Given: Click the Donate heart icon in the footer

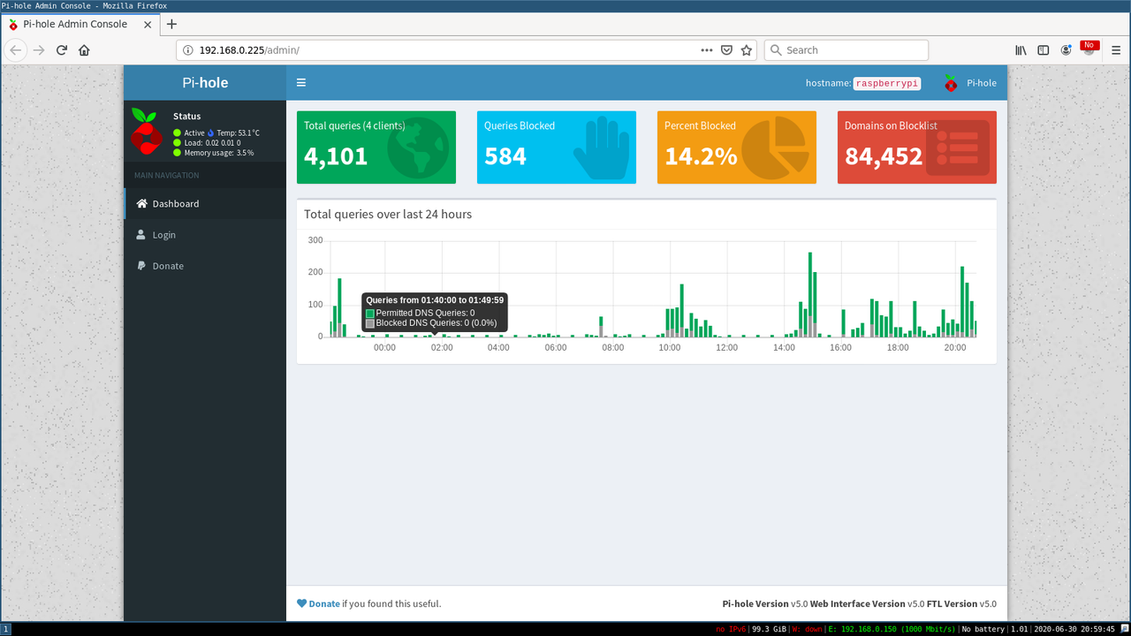Looking at the screenshot, I should pyautogui.click(x=303, y=603).
